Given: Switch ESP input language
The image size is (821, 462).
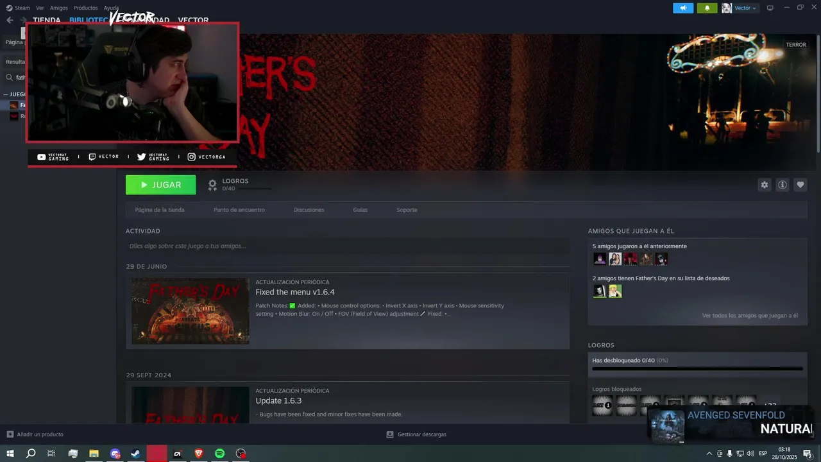Looking at the screenshot, I should click(x=763, y=454).
